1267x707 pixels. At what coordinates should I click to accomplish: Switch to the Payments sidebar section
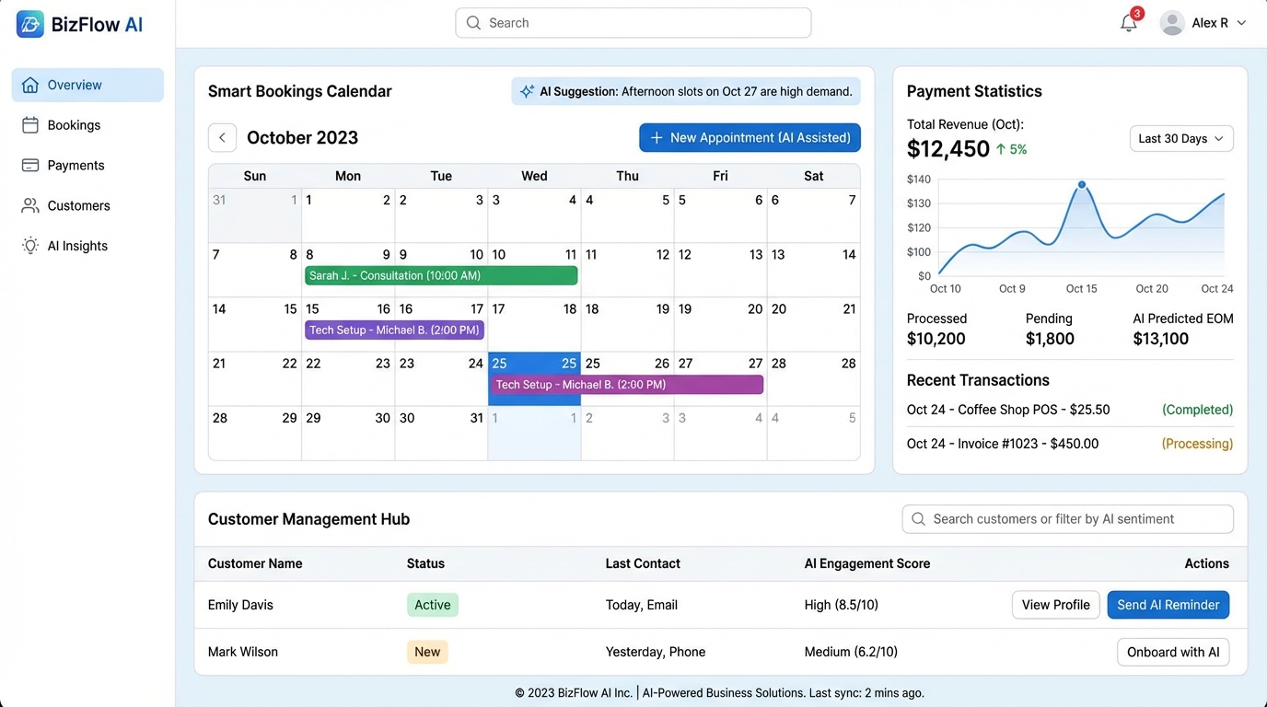76,165
